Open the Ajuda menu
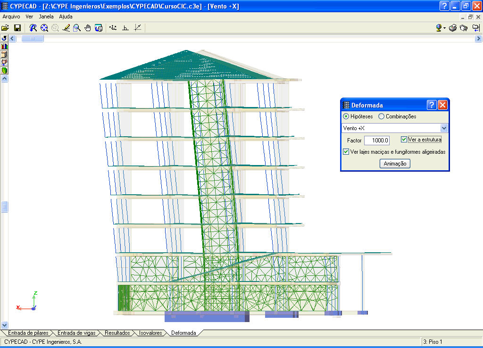Screen dimensions: 483x348 click(x=66, y=17)
